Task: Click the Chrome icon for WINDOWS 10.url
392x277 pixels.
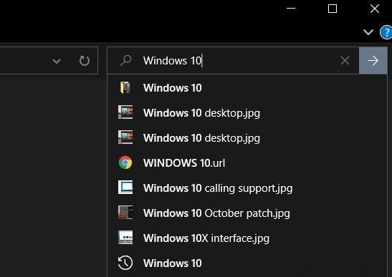Action: click(125, 162)
